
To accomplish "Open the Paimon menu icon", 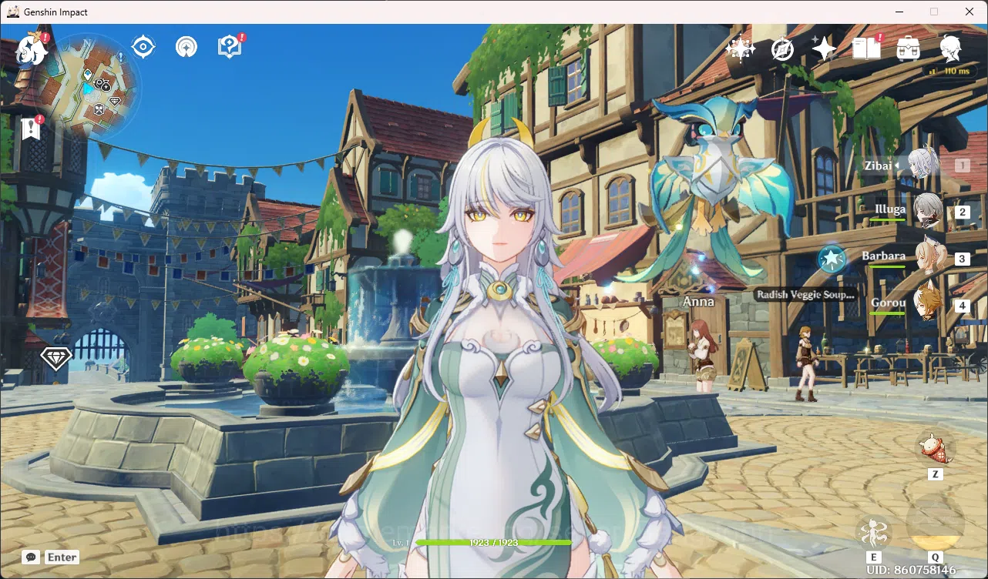I will pos(31,49).
